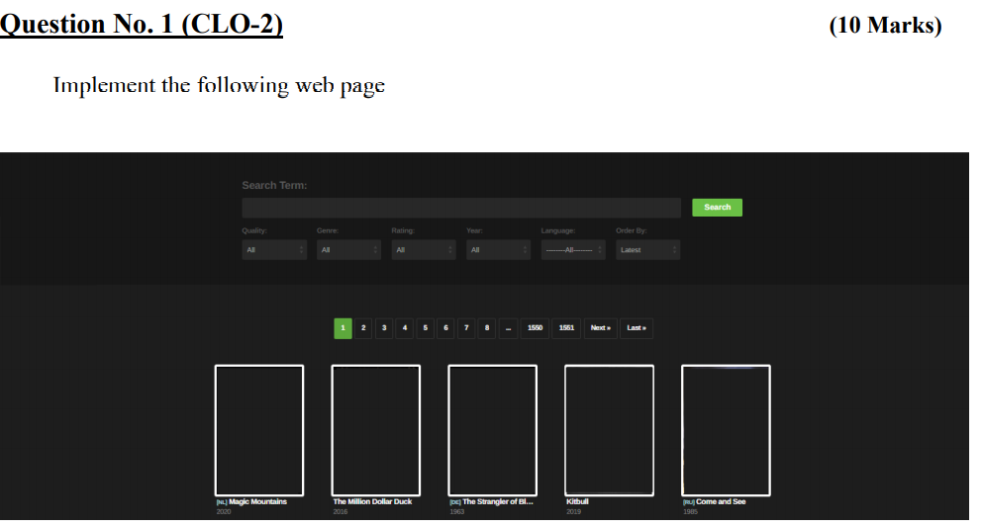982x527 pixels.
Task: Click the Search Term input field
Action: click(461, 208)
